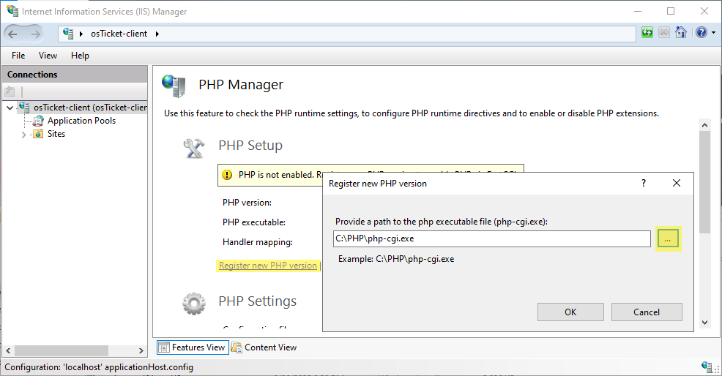Click the forward navigation arrow

click(x=35, y=34)
